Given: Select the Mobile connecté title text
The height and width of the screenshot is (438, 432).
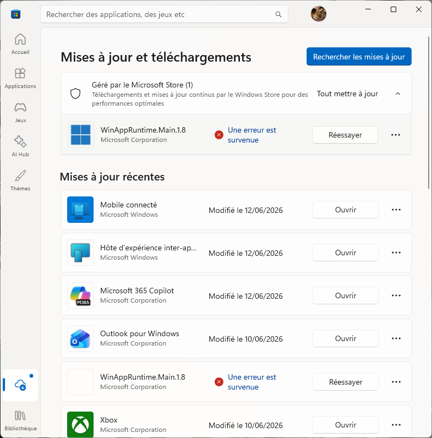Looking at the screenshot, I should [x=129, y=205].
